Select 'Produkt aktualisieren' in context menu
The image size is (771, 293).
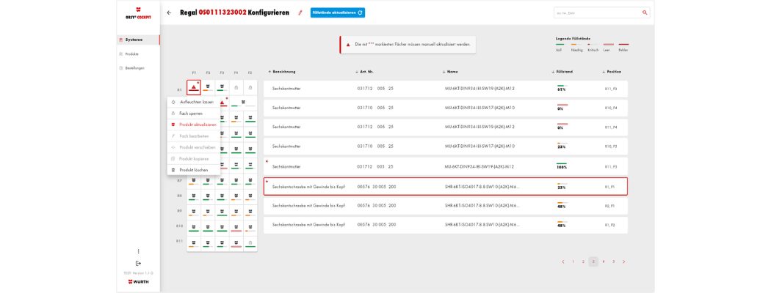coord(198,125)
